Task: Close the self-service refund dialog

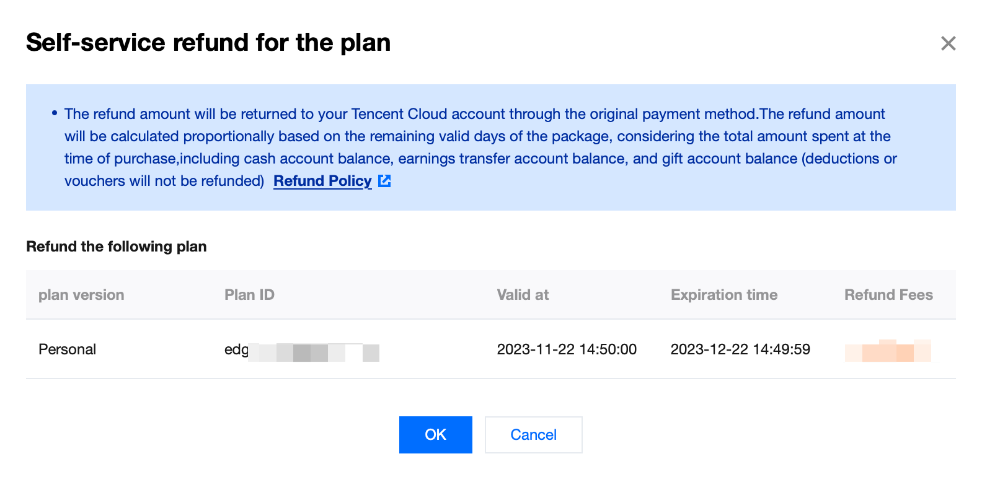Action: tap(948, 43)
